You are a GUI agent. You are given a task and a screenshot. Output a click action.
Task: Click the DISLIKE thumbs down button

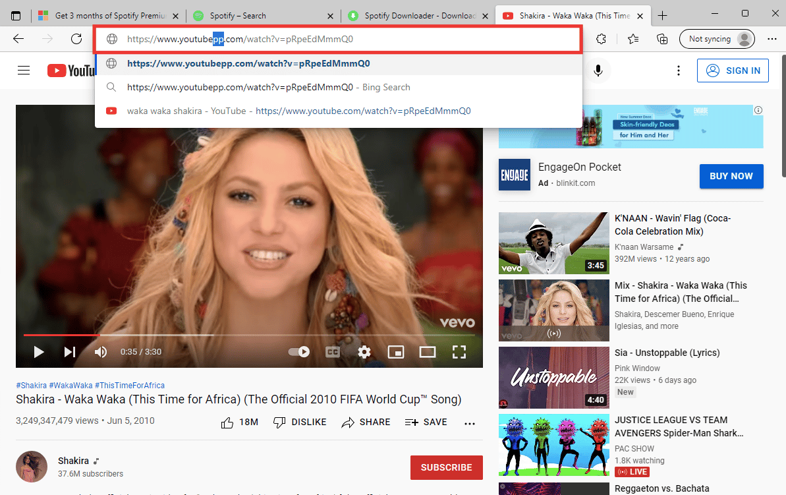click(x=300, y=422)
